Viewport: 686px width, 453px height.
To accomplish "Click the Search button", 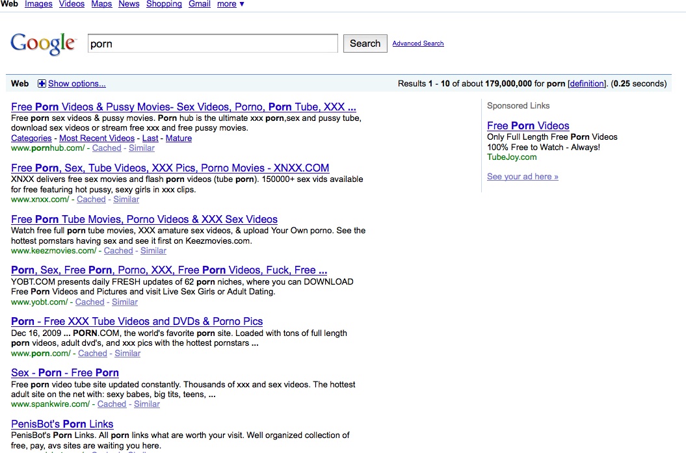I will [365, 44].
